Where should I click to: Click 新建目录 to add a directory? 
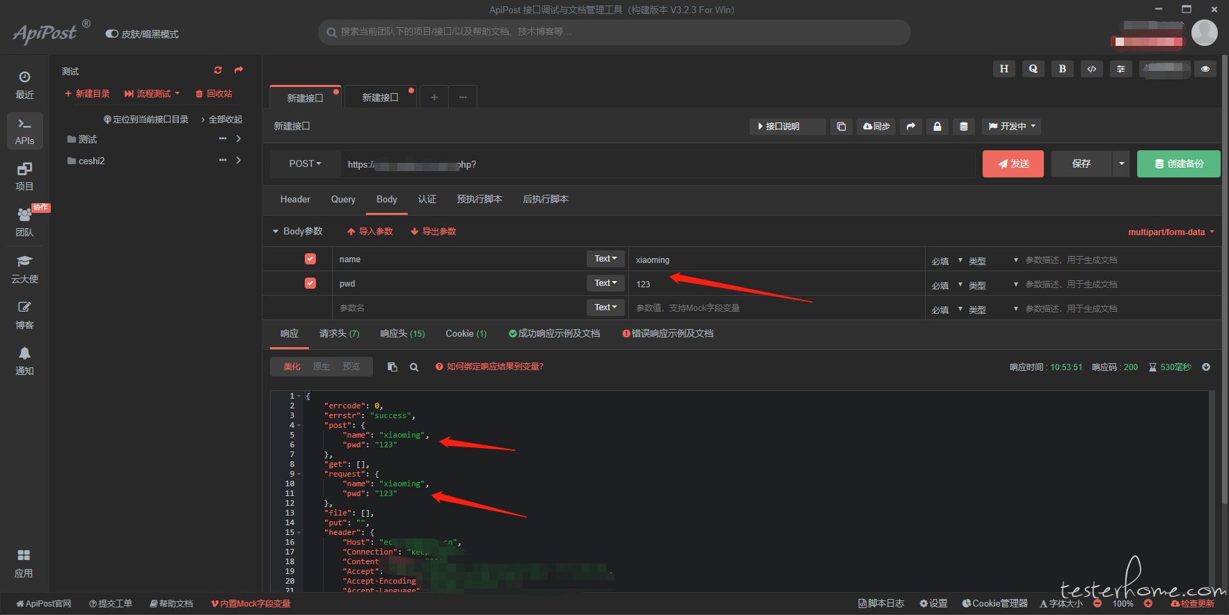click(87, 93)
